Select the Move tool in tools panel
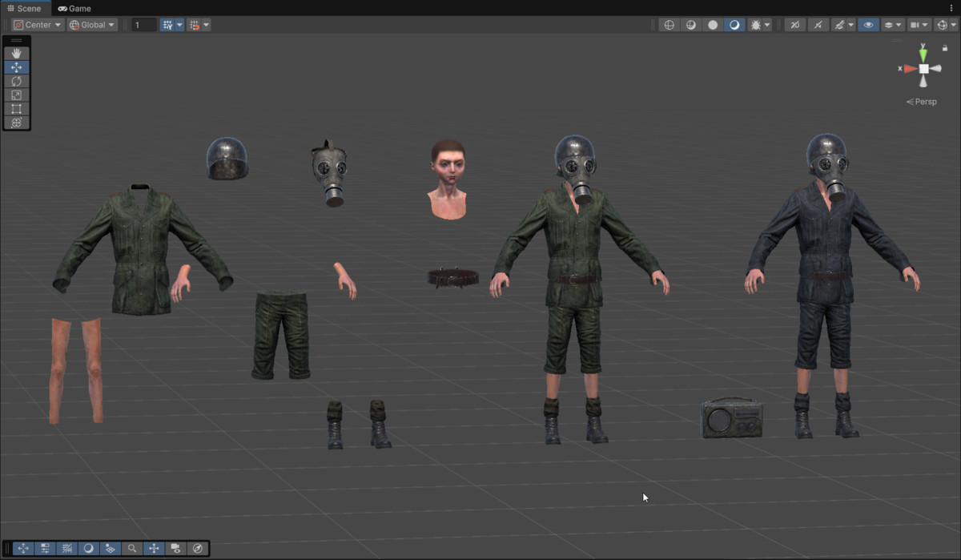The image size is (961, 560). pyautogui.click(x=16, y=67)
